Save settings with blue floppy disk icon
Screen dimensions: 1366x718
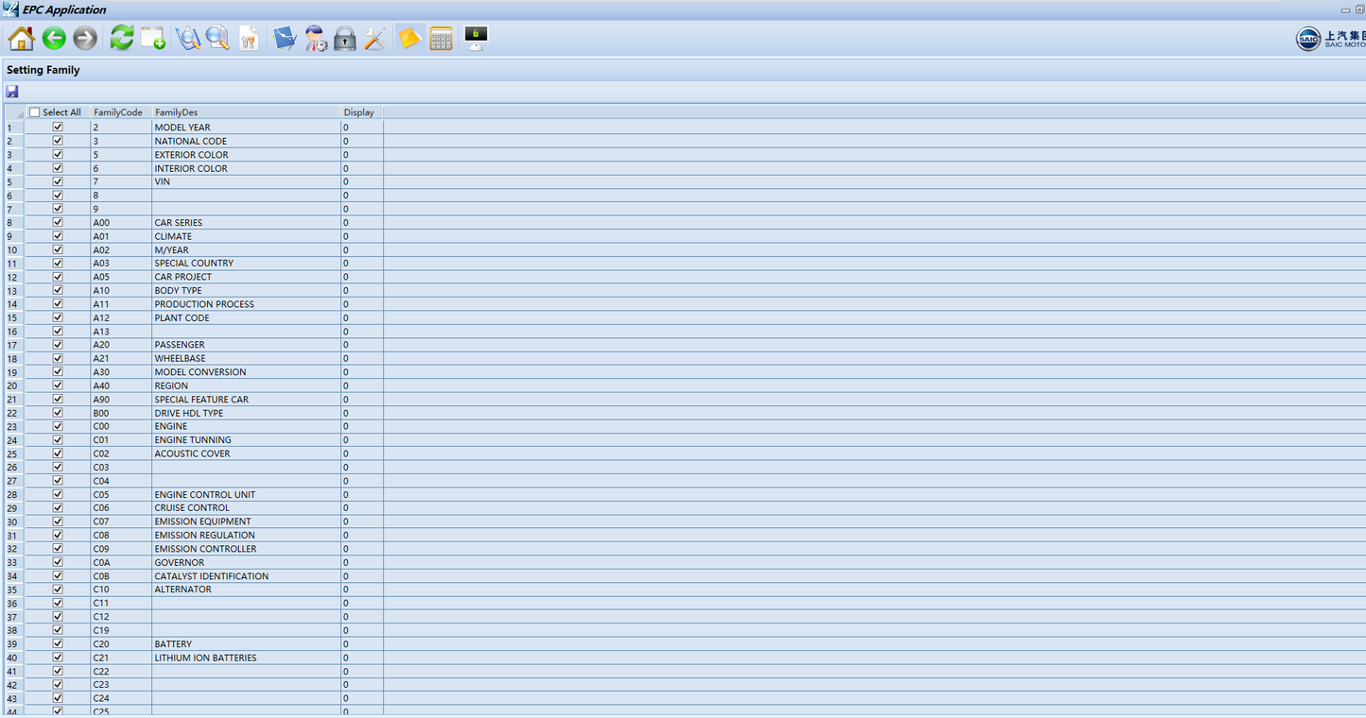point(12,92)
